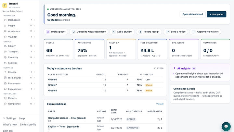Click the HR & Payroll icon
234x132 pixels.
(5, 78)
